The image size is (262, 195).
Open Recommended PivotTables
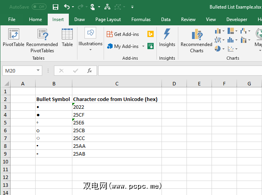(x=42, y=41)
